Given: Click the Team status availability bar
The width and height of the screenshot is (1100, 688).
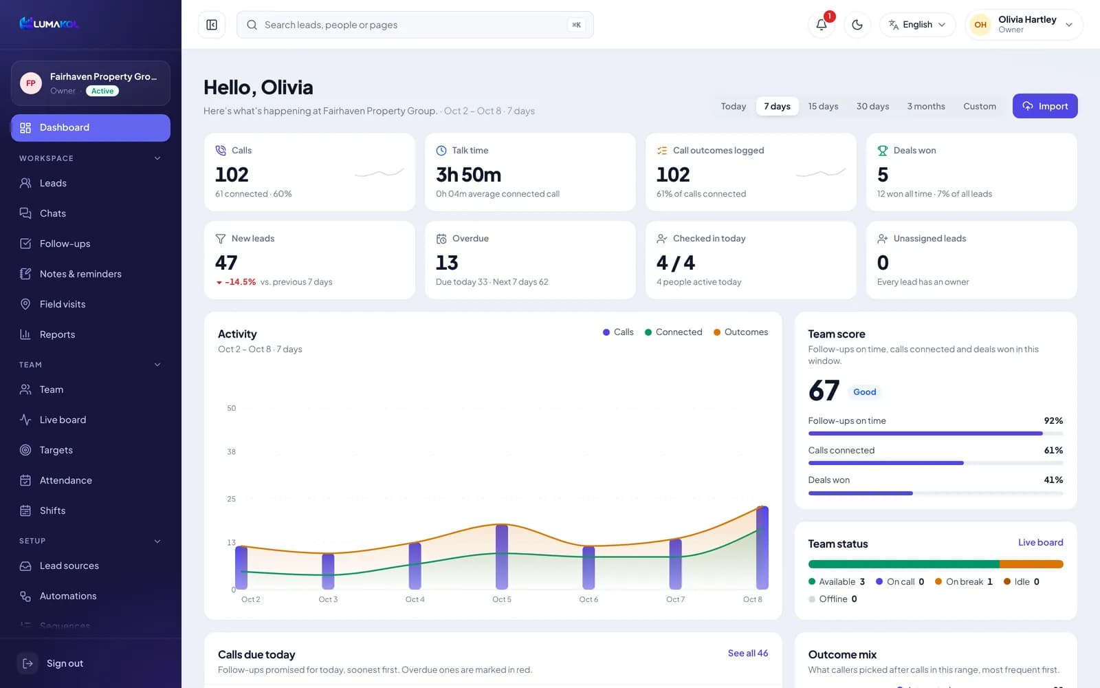Looking at the screenshot, I should 936,564.
